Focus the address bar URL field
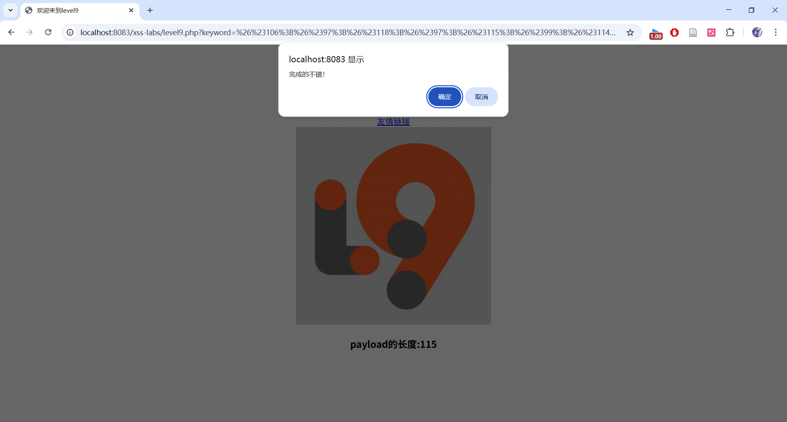787x422 pixels. coord(348,32)
